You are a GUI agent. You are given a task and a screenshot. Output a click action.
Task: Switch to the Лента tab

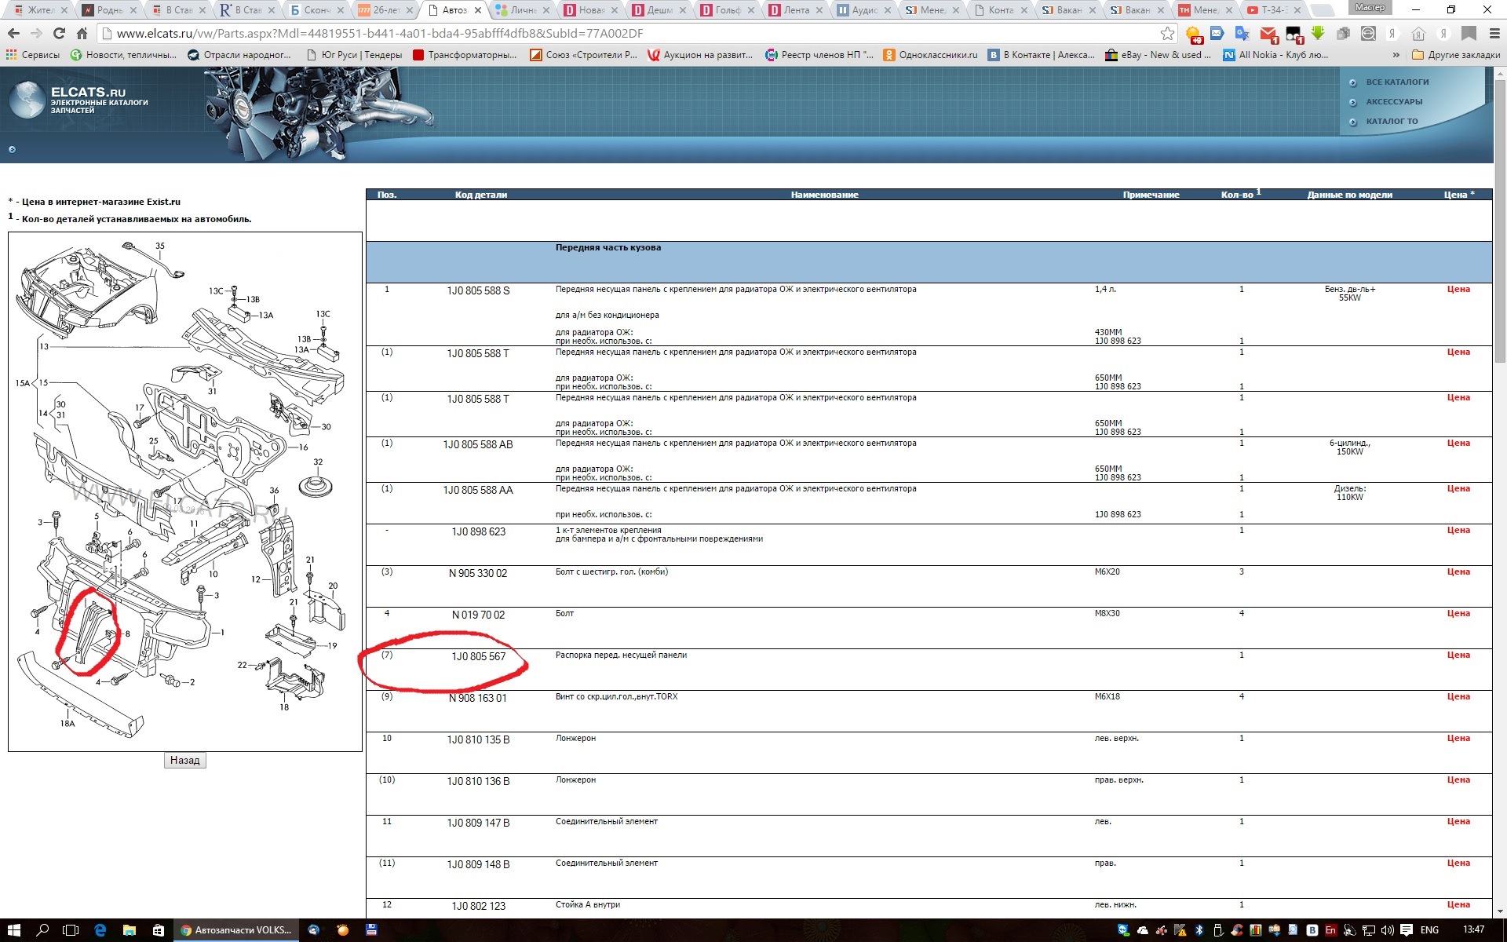point(796,10)
